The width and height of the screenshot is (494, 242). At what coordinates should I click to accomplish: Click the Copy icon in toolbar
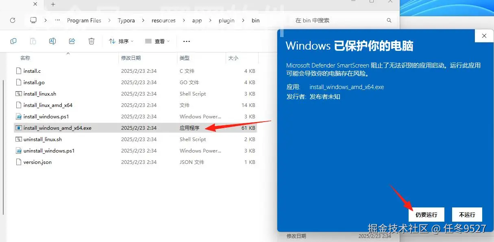[x=13, y=41]
